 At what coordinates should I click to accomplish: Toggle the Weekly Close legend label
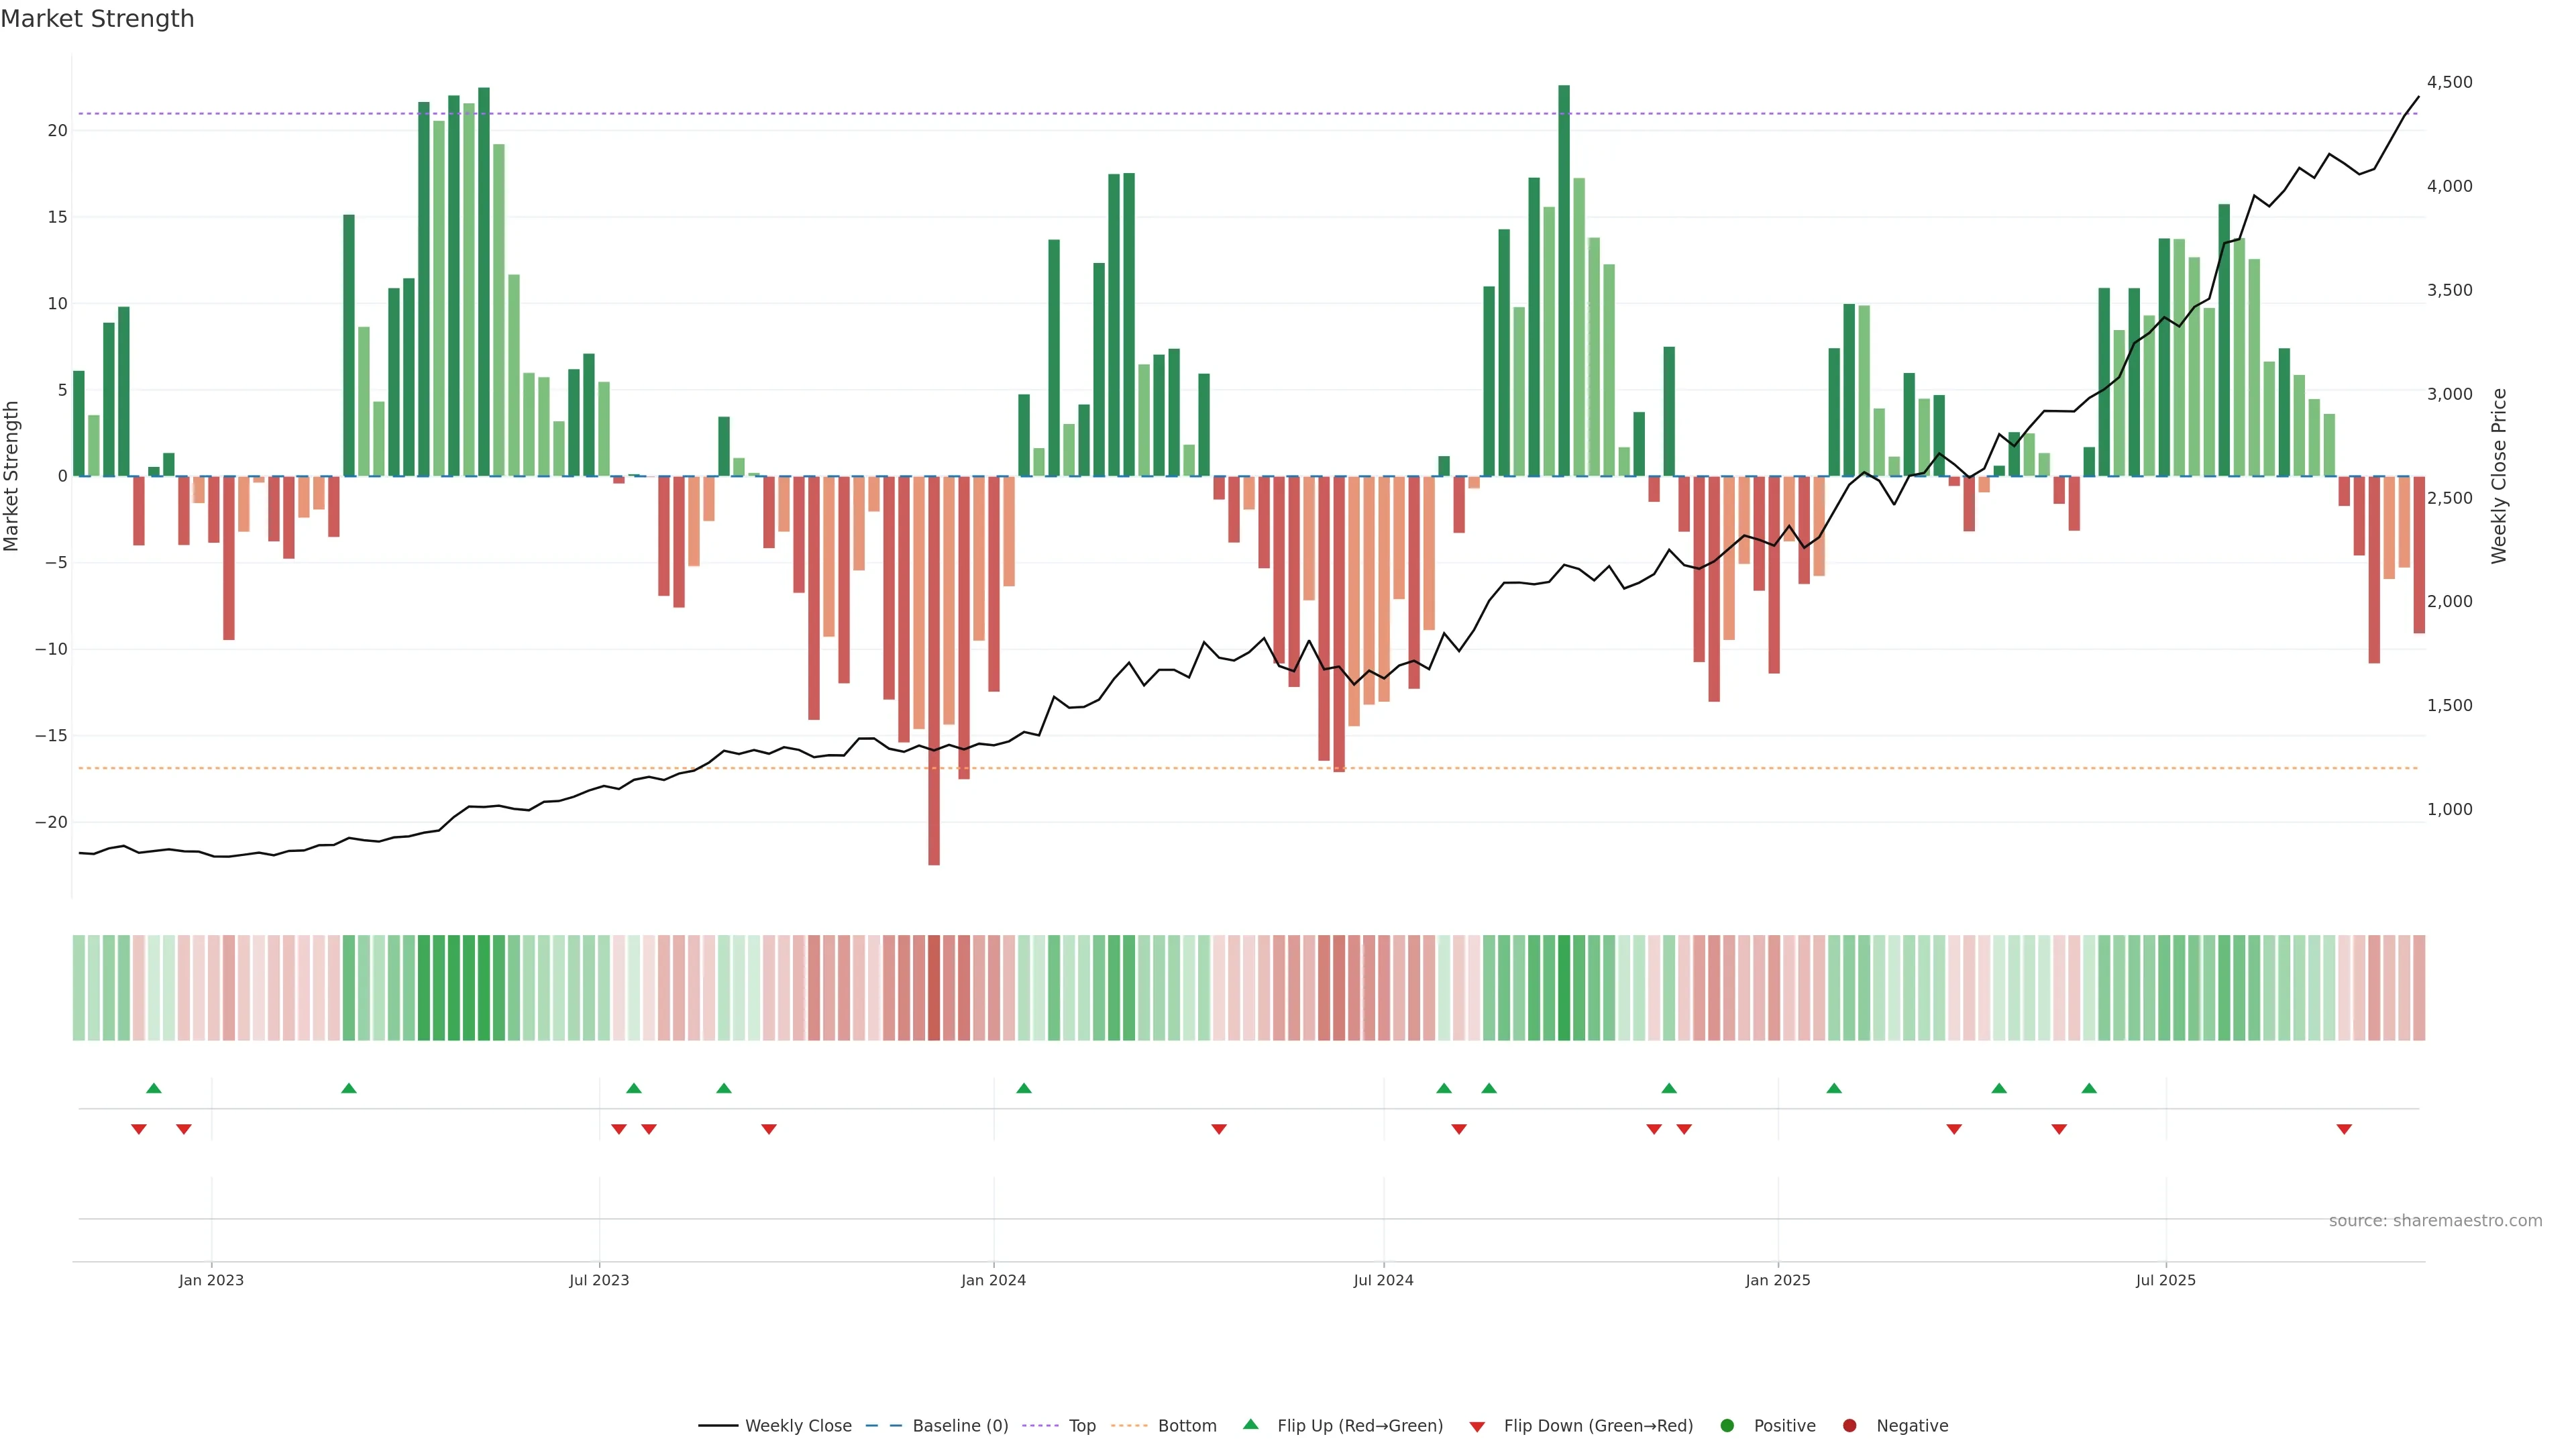pos(798,1426)
